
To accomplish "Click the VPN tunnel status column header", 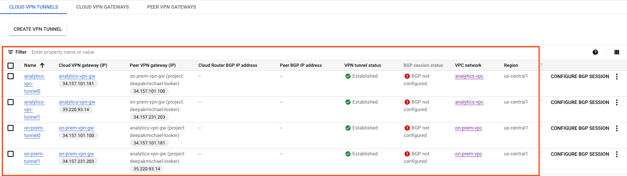I will click(363, 65).
